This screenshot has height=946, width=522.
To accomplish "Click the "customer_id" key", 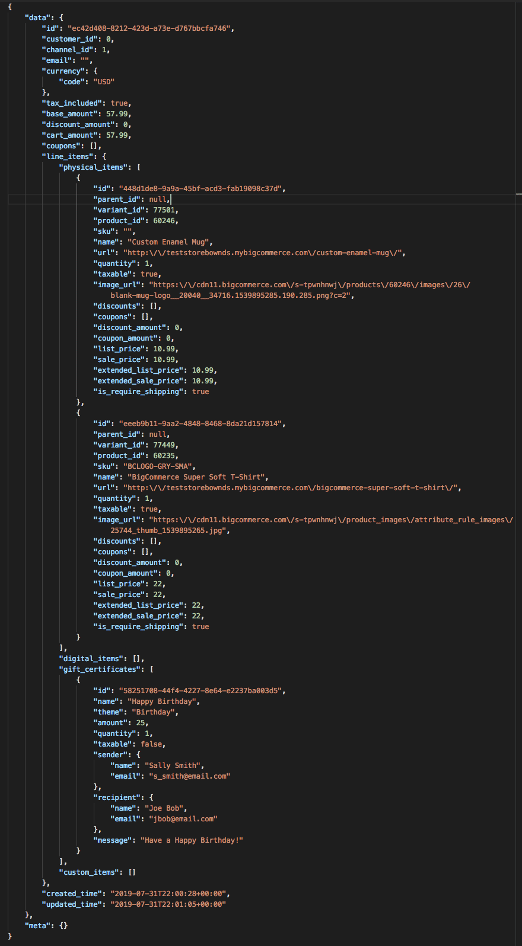I will click(x=69, y=39).
